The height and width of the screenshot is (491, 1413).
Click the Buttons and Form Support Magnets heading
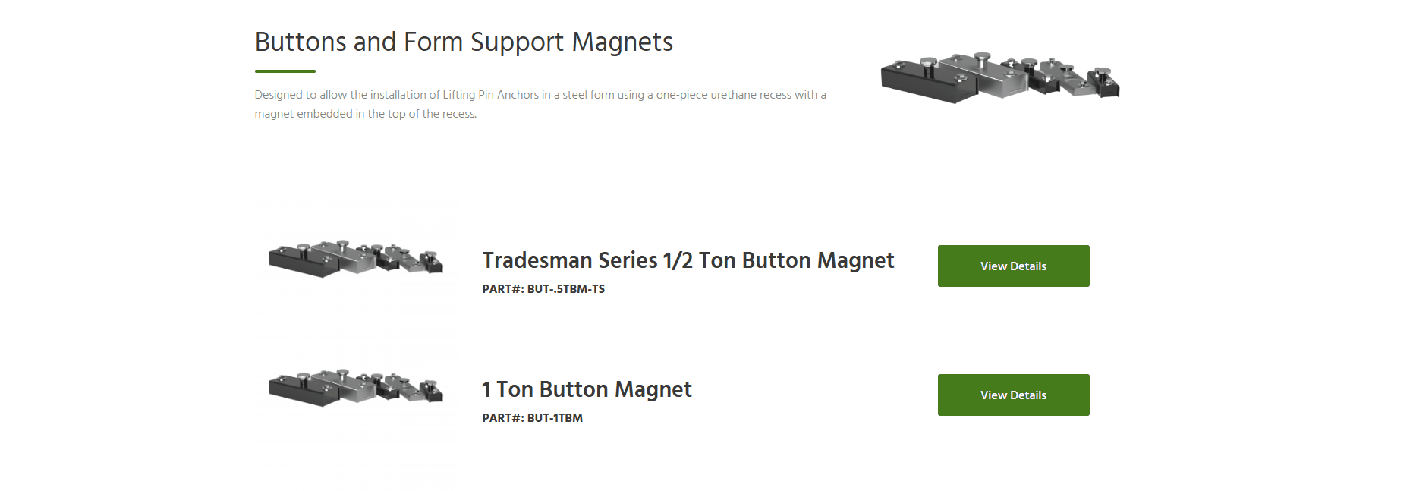[x=464, y=42]
